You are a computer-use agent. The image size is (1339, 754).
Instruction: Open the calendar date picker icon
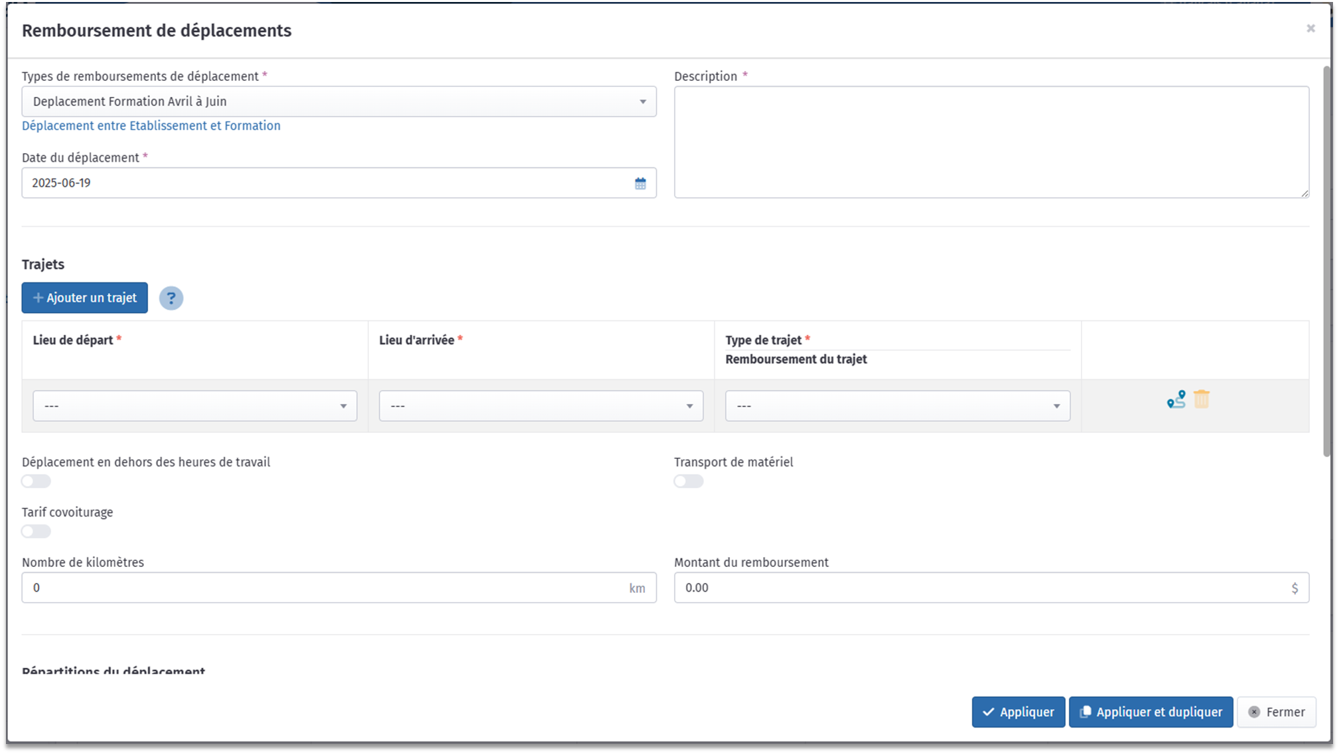pyautogui.click(x=640, y=183)
